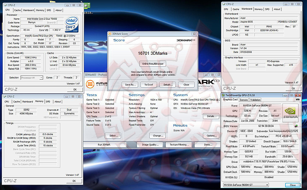Click OK in top-left CPU-Z window
This screenshot has height=190, width=307.
[x=75, y=90]
